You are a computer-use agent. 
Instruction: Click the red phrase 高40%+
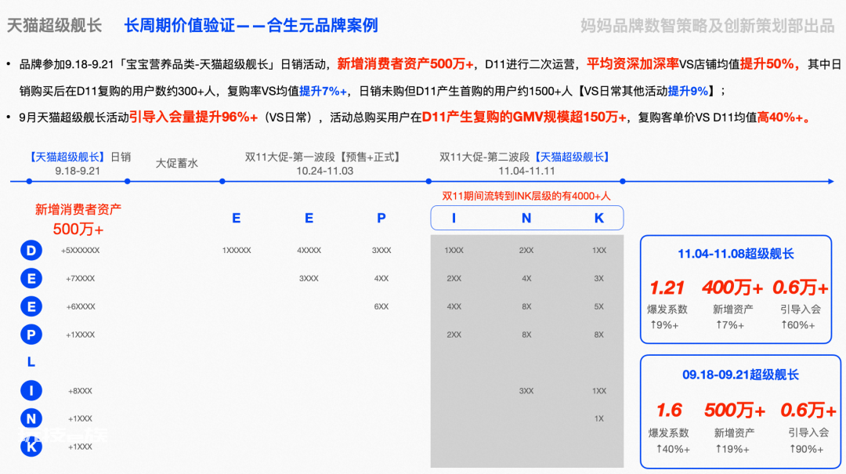tap(780, 118)
